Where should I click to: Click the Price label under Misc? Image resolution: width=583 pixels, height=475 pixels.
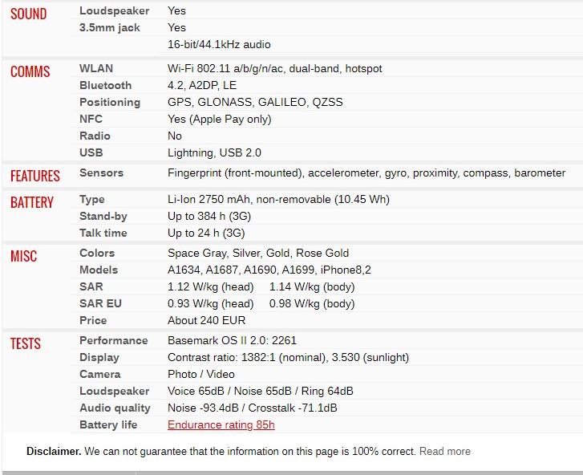(x=93, y=320)
